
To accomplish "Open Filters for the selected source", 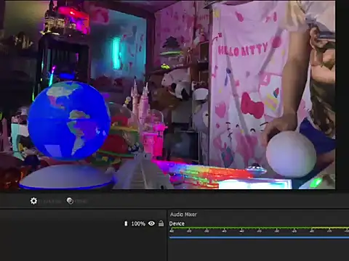I will coord(70,201).
